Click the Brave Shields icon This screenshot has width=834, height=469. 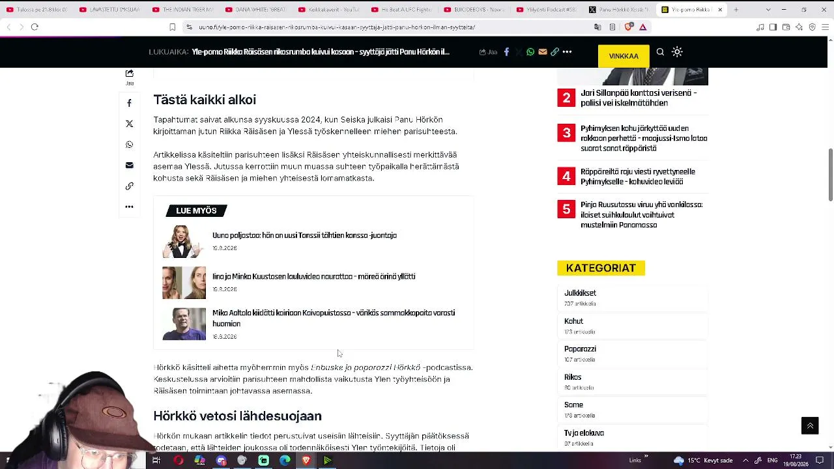pos(629,27)
